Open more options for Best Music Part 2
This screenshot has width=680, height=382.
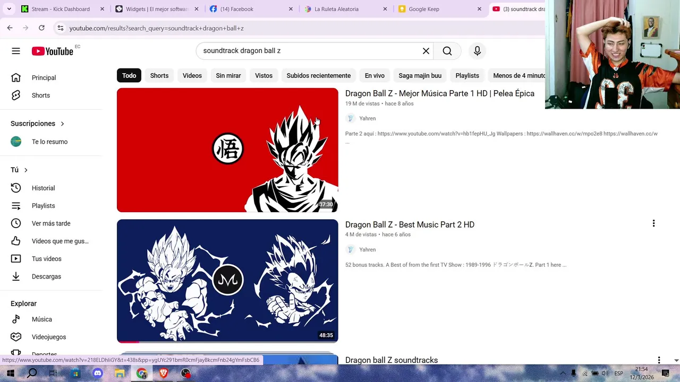(x=653, y=224)
